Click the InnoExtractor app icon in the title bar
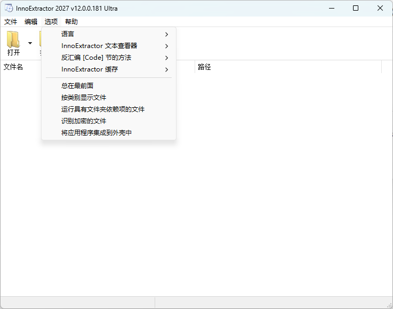393x309 pixels. point(9,8)
